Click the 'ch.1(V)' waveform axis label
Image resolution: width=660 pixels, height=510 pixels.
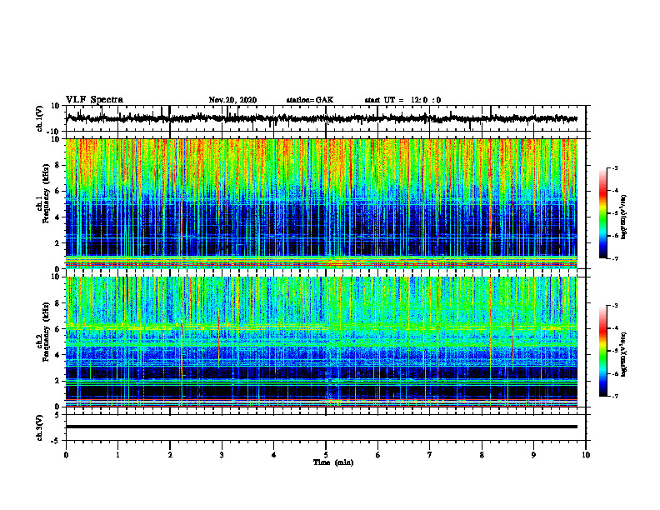click(x=40, y=118)
